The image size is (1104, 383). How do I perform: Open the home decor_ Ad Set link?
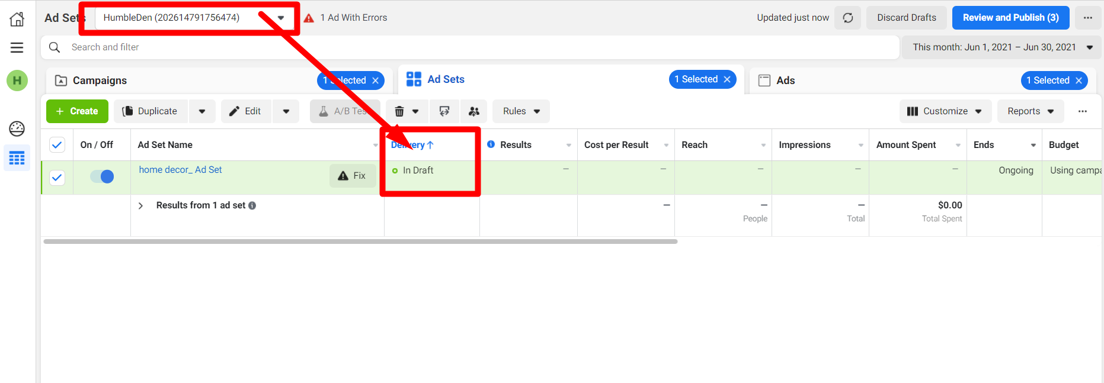click(180, 170)
